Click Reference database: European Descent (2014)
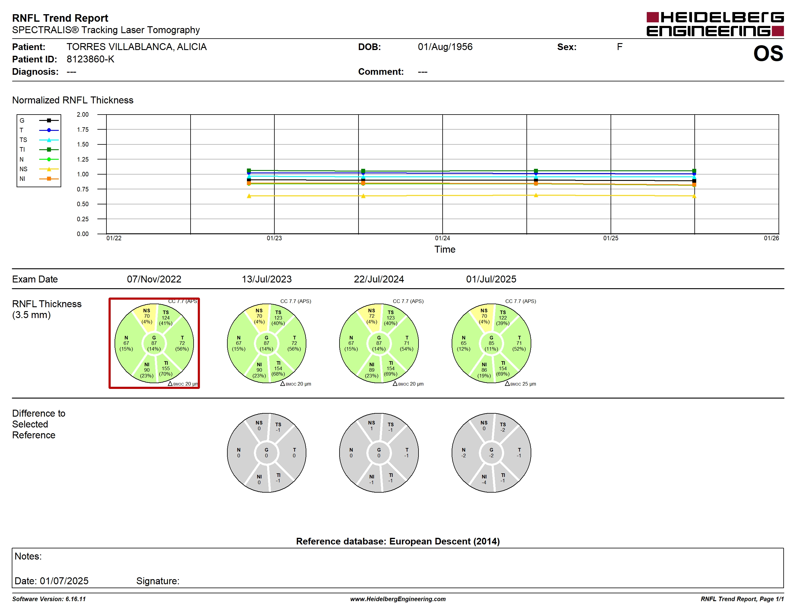796x615 pixels. tap(398, 541)
